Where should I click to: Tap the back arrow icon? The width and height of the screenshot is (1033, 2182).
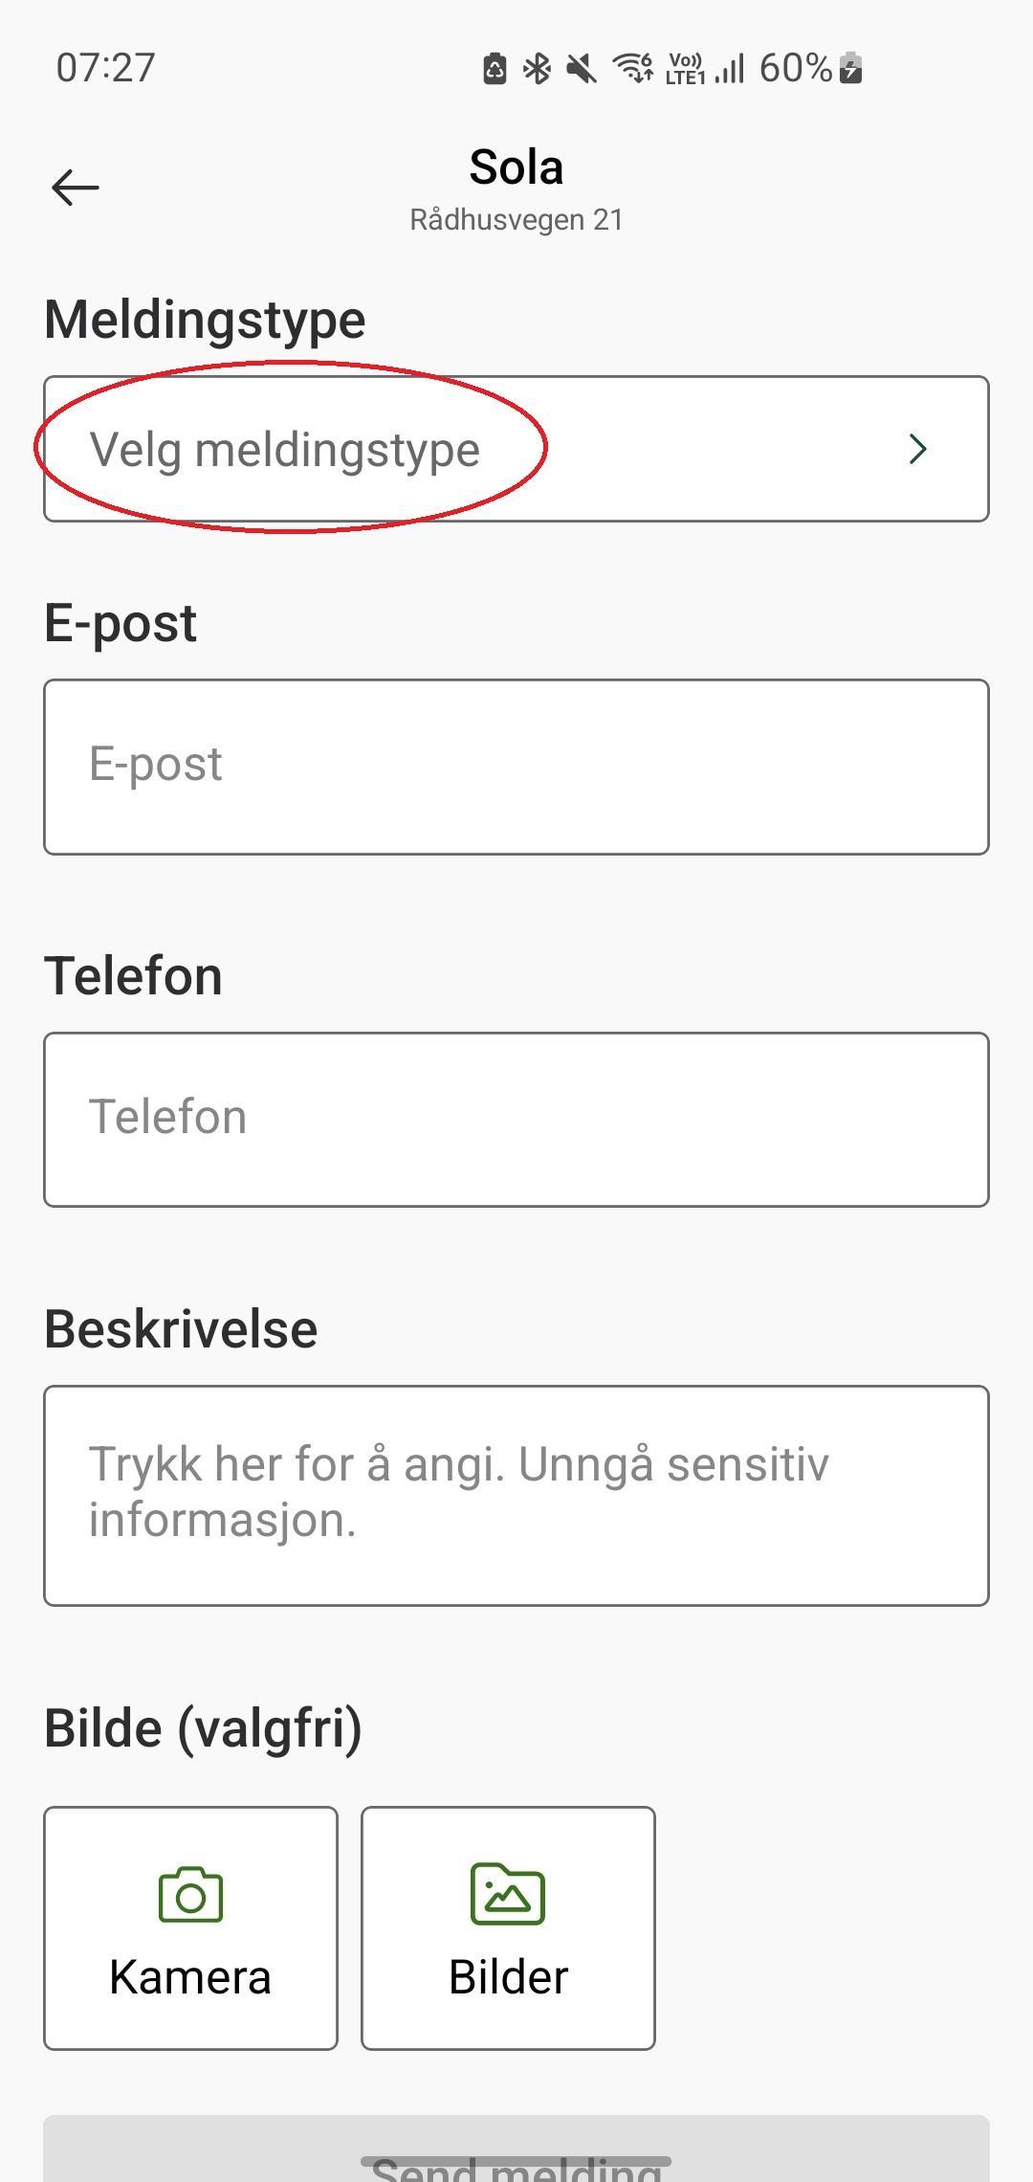tap(76, 188)
